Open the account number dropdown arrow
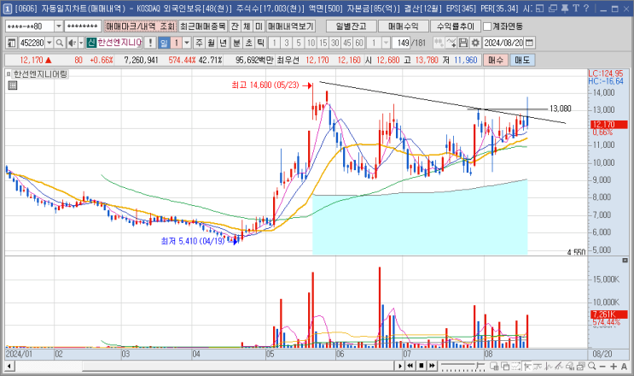The image size is (634, 376). click(x=59, y=26)
